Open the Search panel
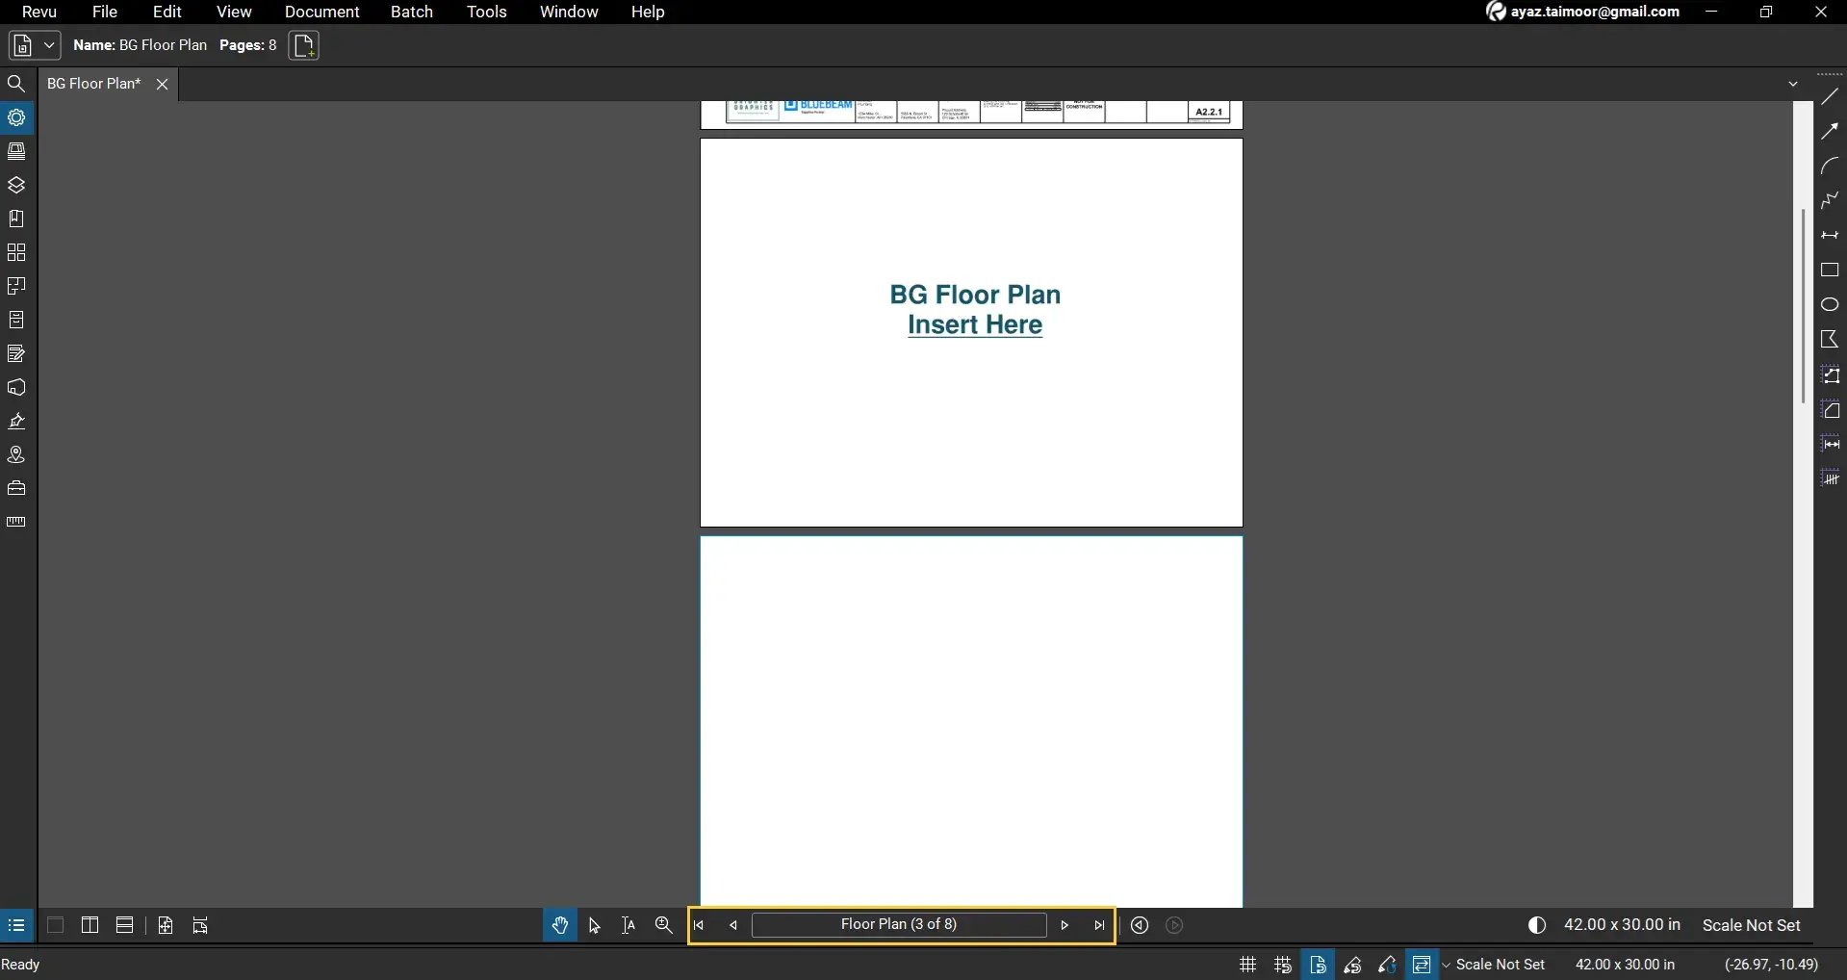1847x980 pixels. coord(16,83)
